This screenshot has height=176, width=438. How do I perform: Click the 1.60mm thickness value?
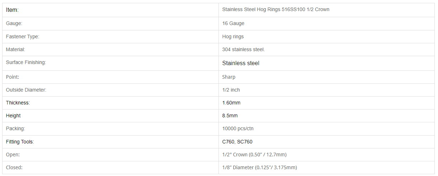pos(231,103)
